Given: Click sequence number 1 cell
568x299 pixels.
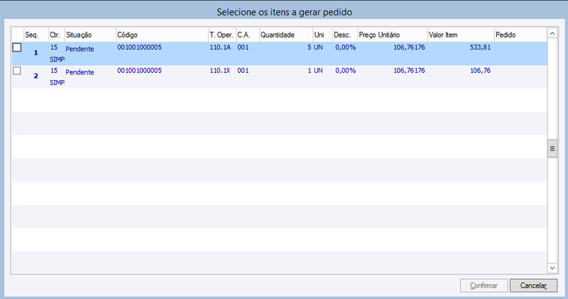Looking at the screenshot, I should coord(36,53).
